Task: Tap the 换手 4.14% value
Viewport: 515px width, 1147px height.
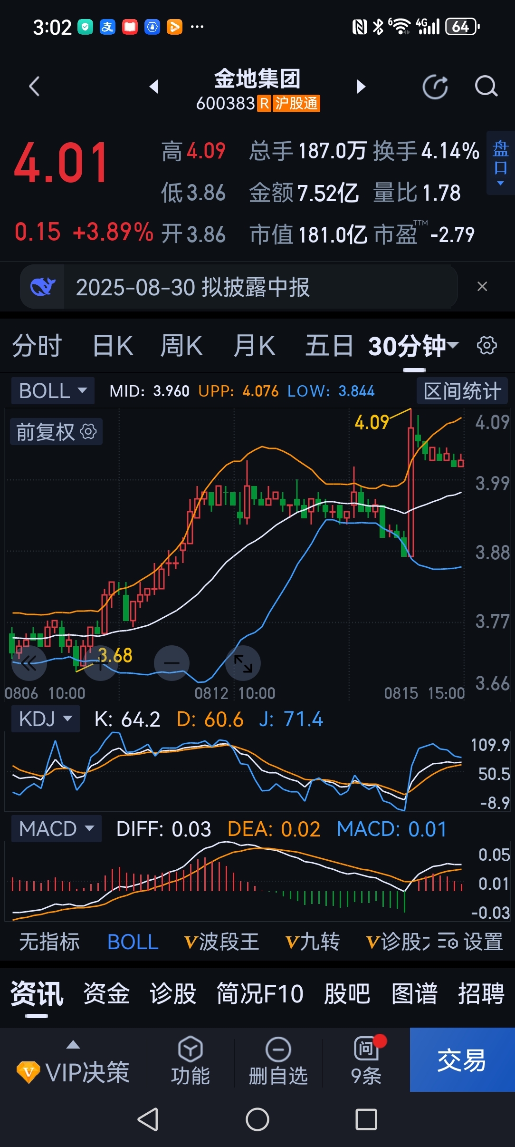Action: (426, 151)
